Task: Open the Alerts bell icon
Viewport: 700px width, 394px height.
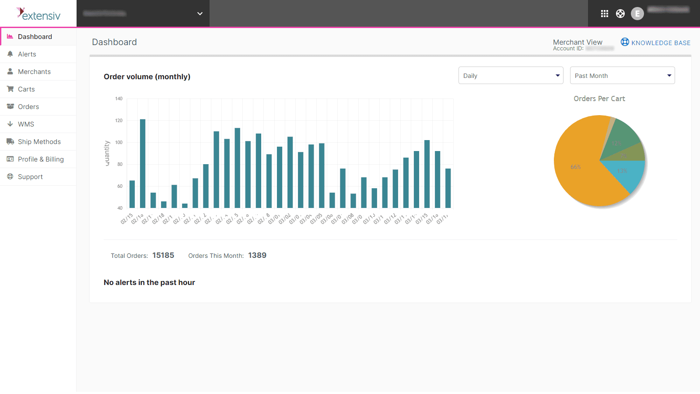Action: click(x=10, y=54)
